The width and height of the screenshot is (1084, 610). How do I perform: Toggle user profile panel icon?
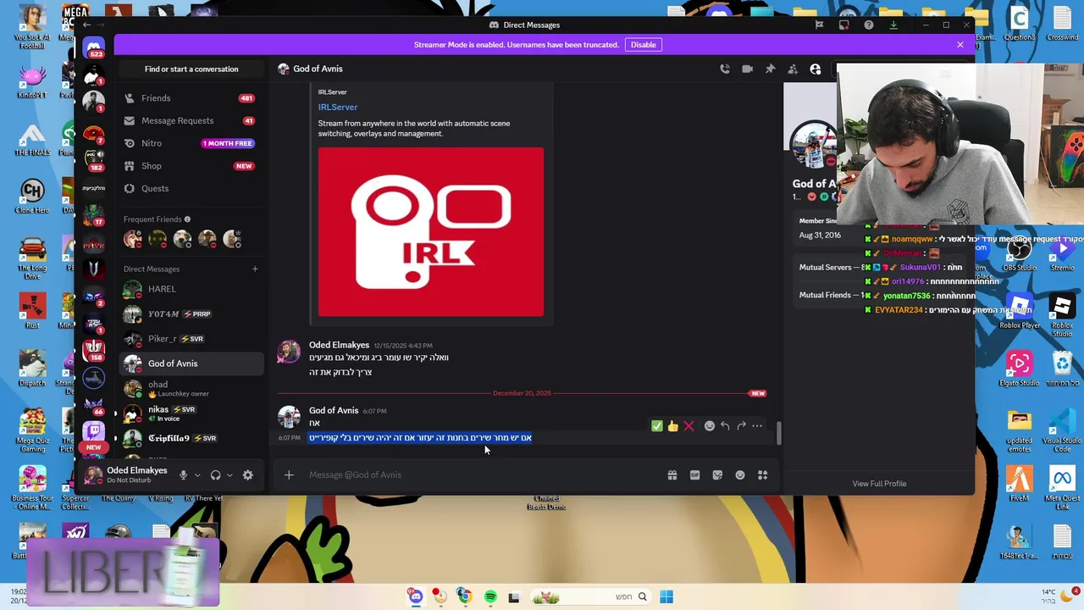click(816, 69)
